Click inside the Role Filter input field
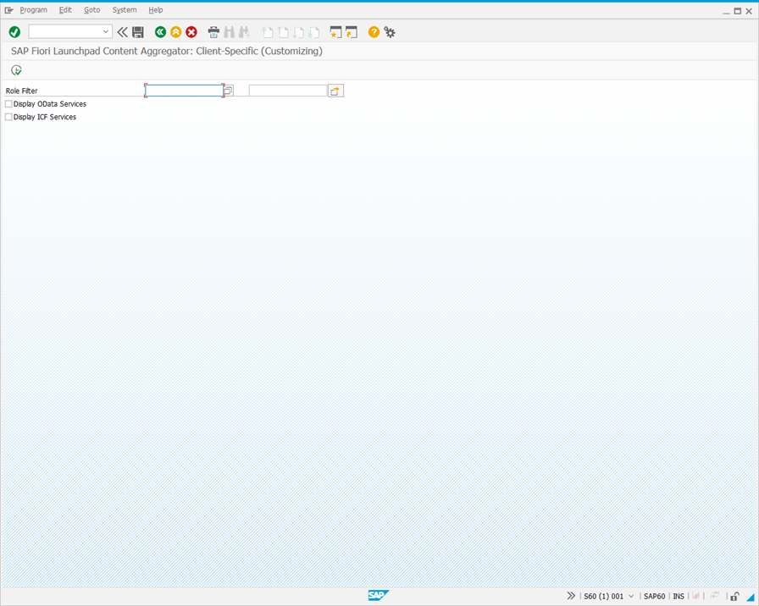The width and height of the screenshot is (759, 606). (x=184, y=90)
